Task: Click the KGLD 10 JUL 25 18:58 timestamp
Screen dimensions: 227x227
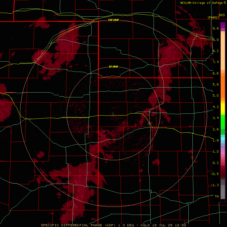Action: click(164, 225)
